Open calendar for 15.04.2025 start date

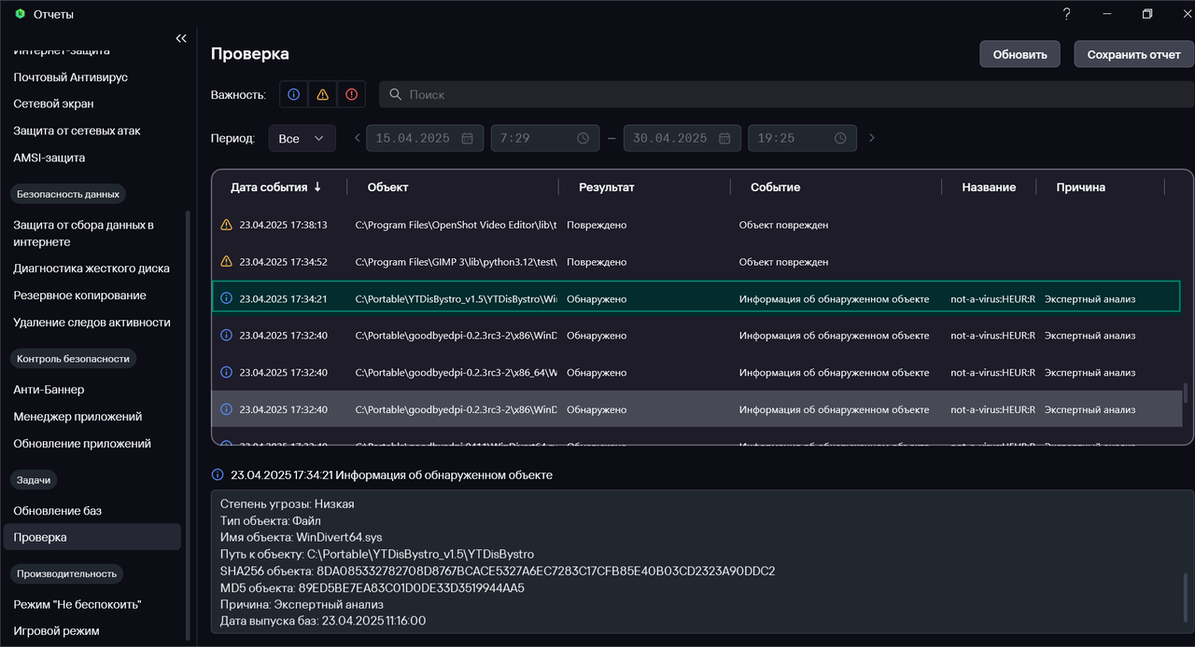click(x=470, y=138)
